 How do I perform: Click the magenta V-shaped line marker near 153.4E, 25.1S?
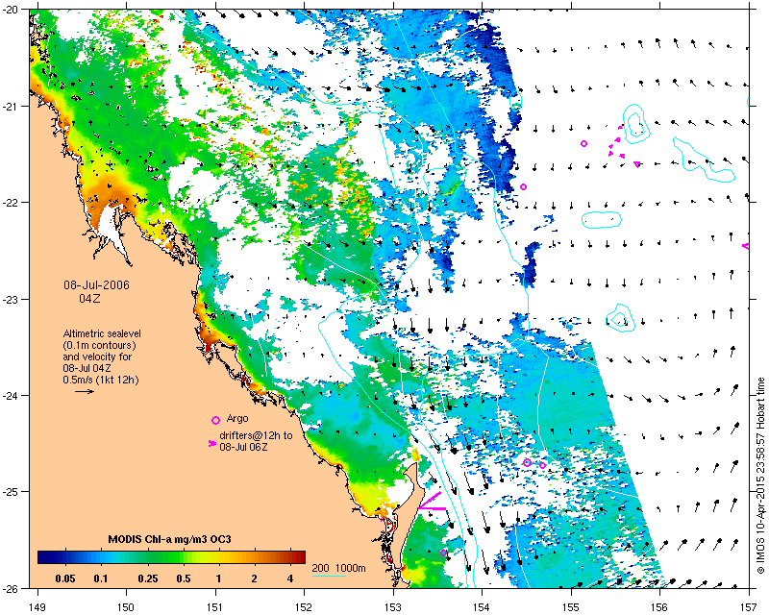pos(432,503)
